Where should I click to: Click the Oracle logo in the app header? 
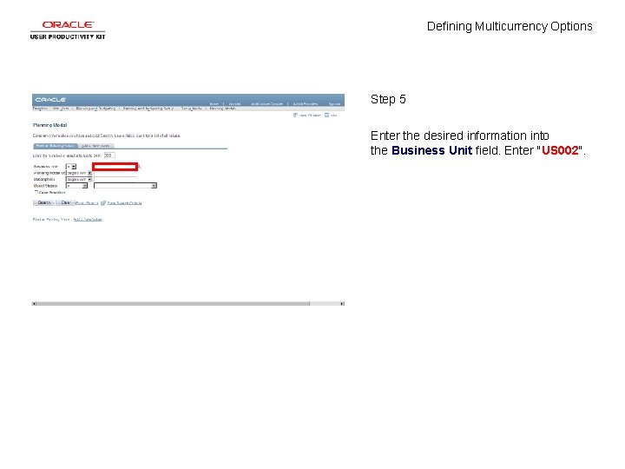(50, 99)
